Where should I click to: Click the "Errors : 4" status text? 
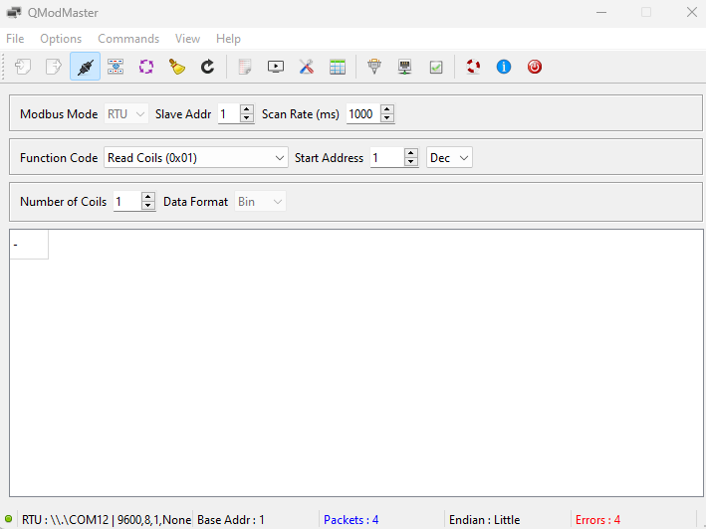tap(597, 520)
